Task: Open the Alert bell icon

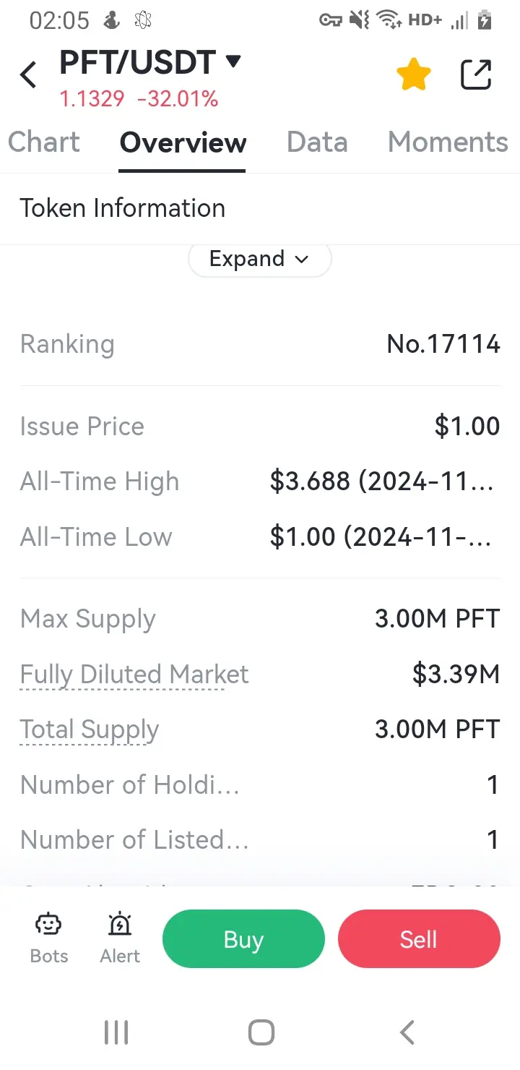Action: (x=120, y=924)
